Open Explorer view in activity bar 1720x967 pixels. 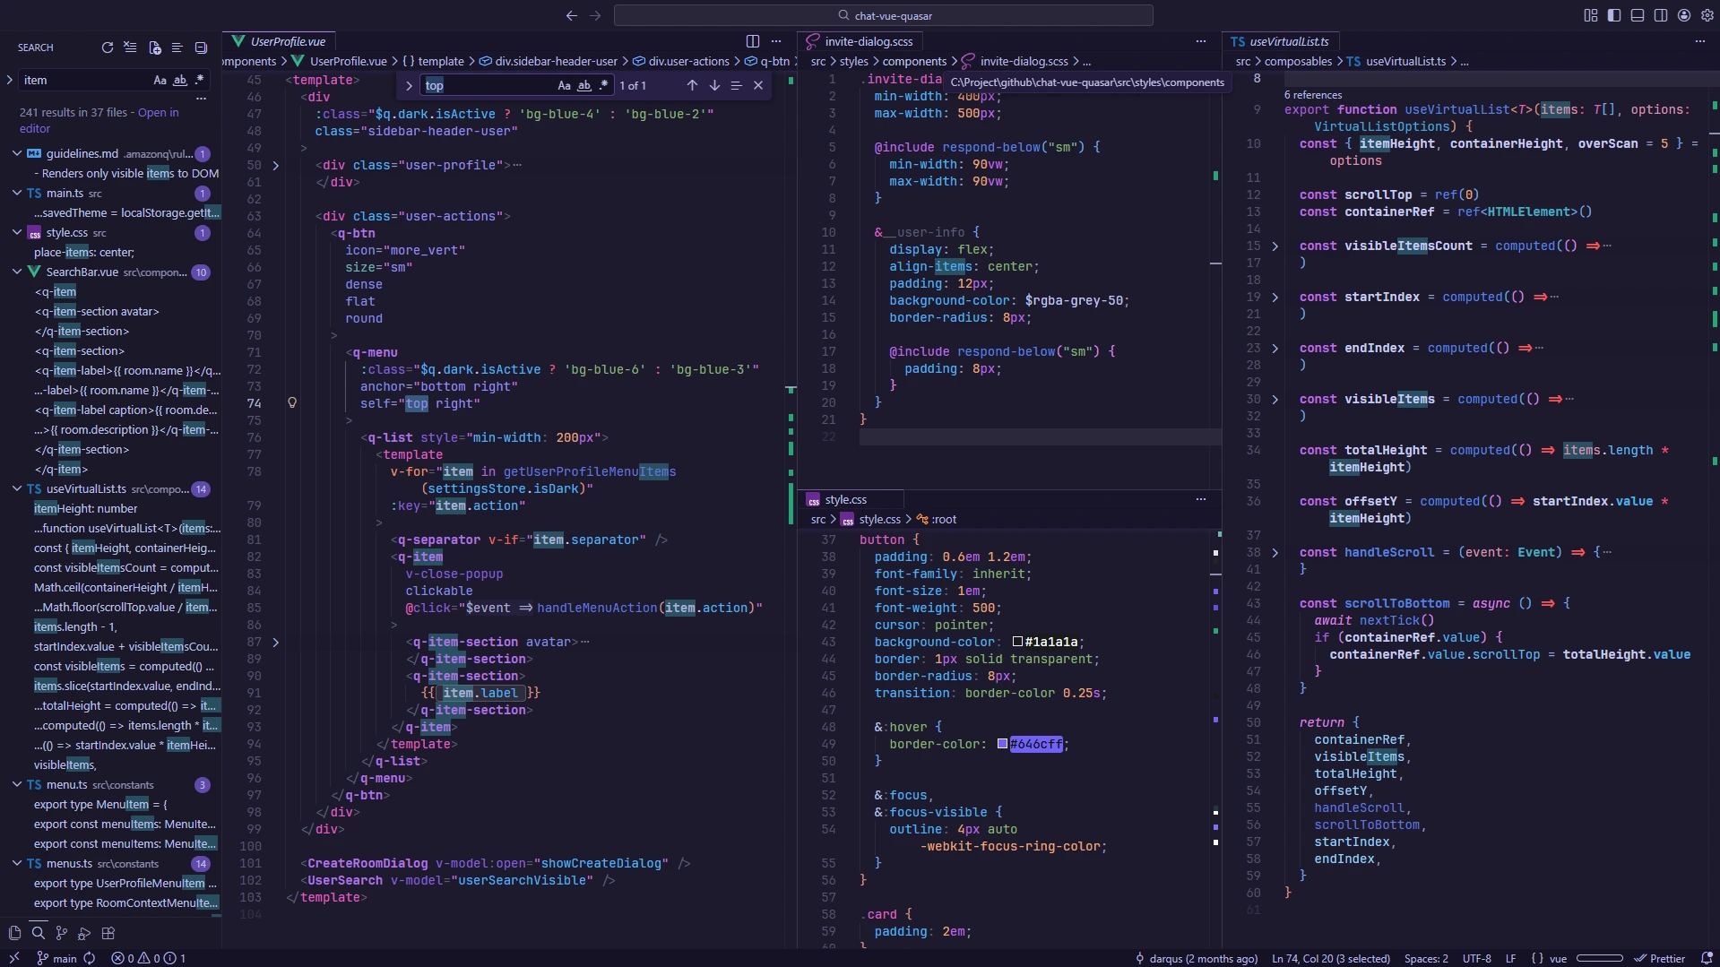point(14,933)
